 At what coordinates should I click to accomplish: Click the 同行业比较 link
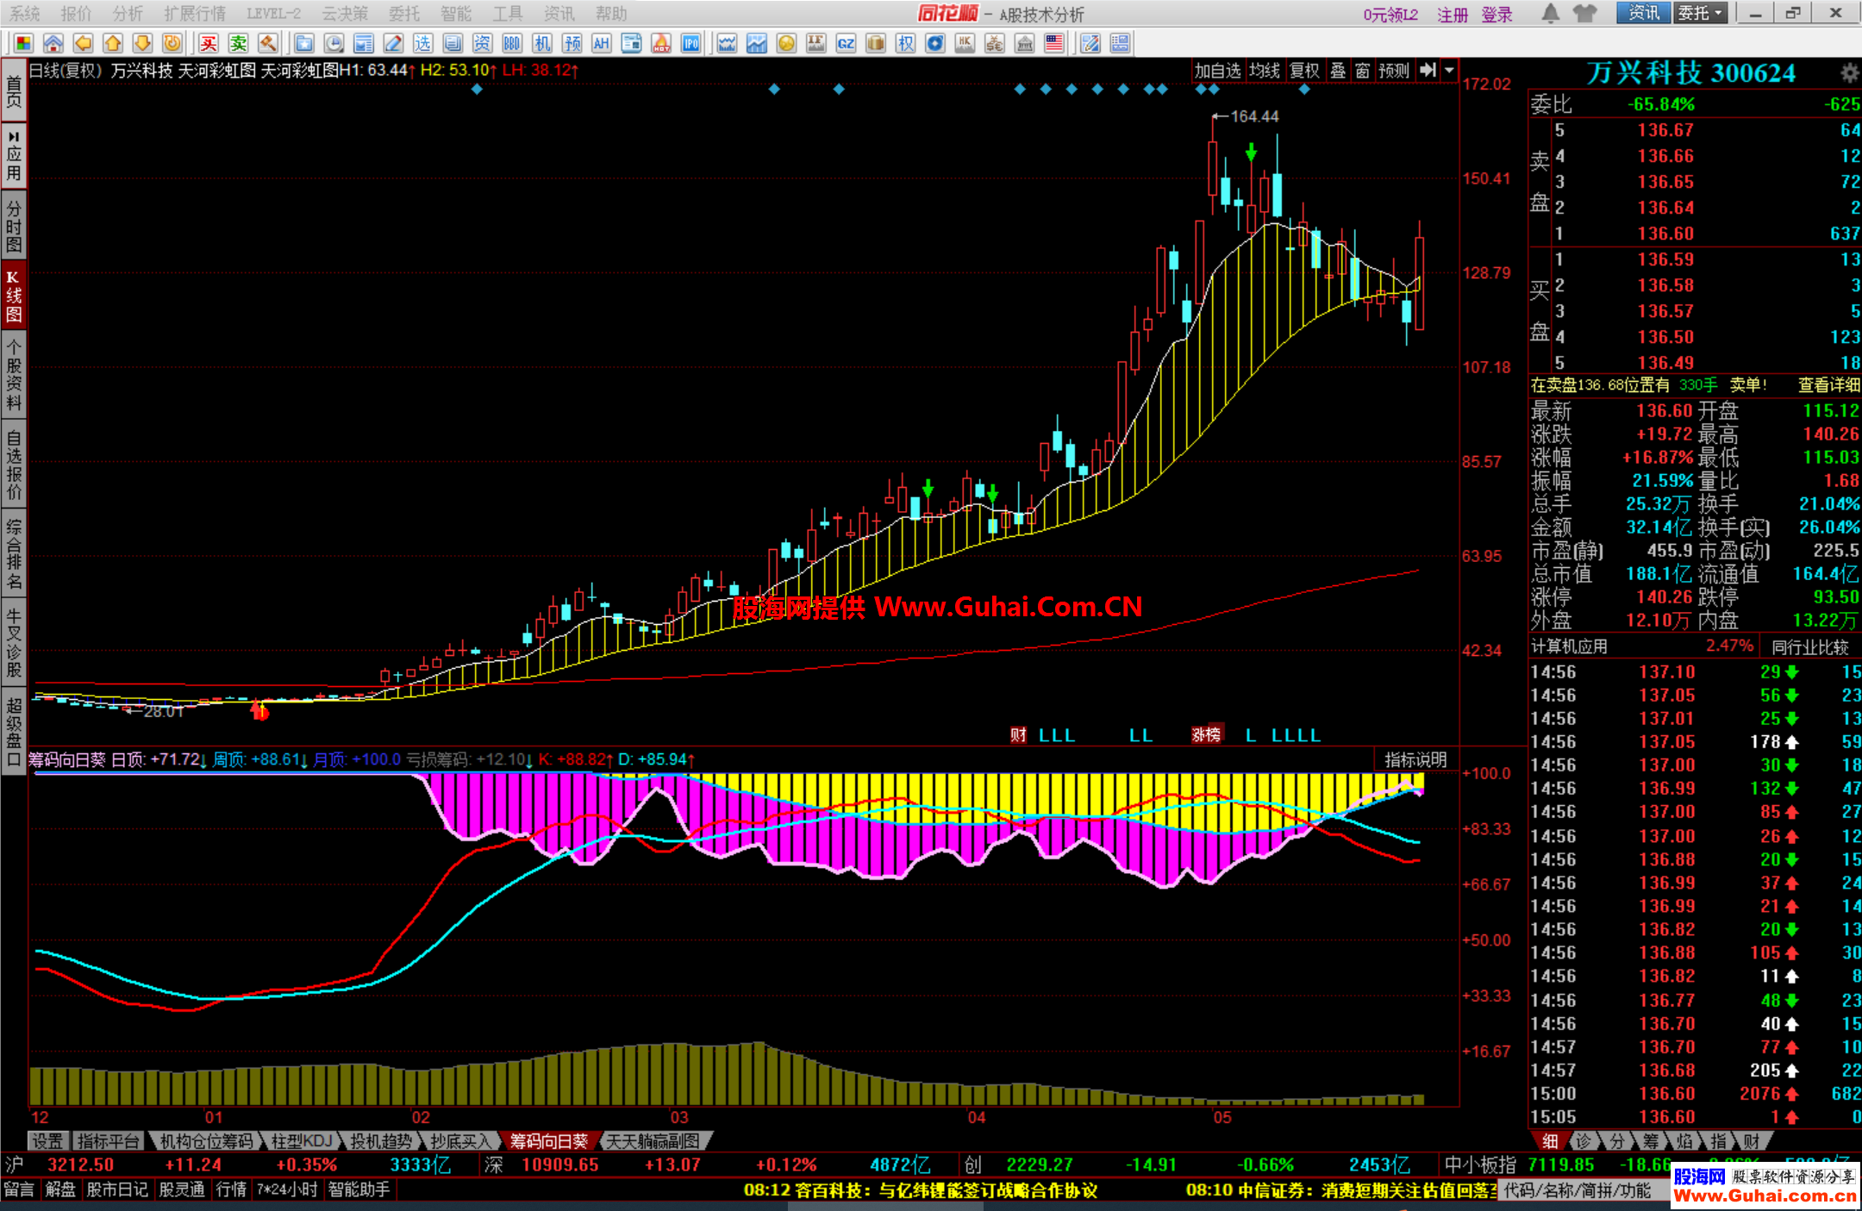[x=1809, y=646]
